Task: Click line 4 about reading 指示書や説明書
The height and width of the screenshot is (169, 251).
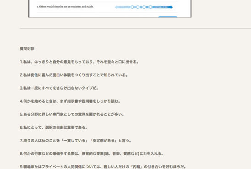Action: click(70, 101)
